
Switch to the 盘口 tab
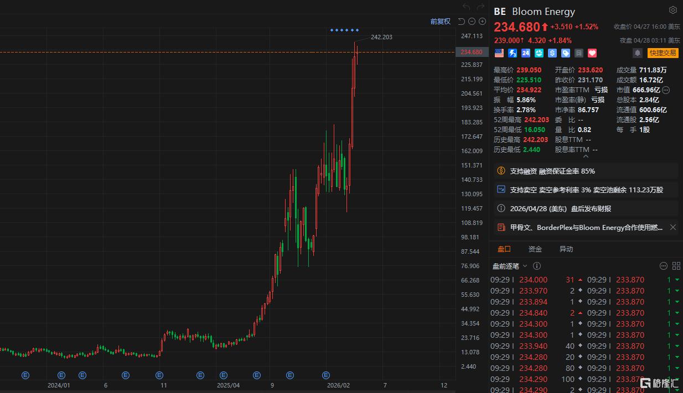[x=504, y=249]
